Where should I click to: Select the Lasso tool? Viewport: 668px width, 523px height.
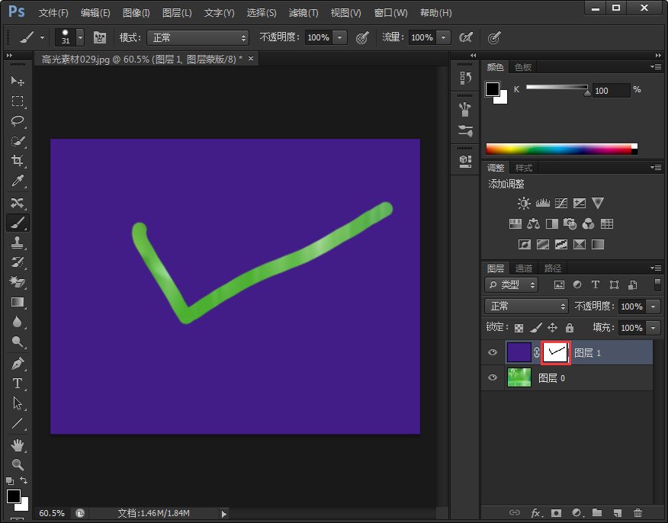(18, 120)
